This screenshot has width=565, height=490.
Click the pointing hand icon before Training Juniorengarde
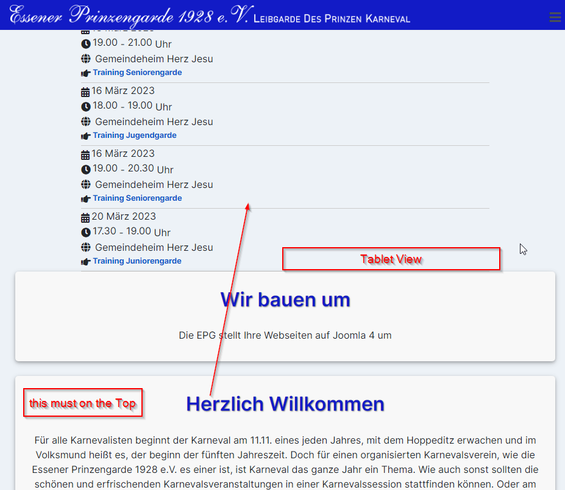pos(86,262)
